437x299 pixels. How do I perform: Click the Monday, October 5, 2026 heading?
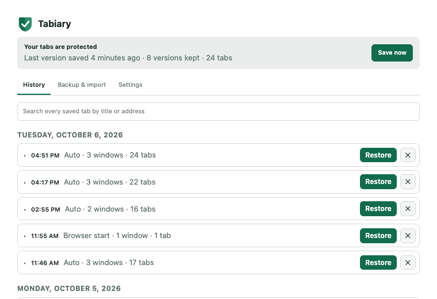coord(69,289)
